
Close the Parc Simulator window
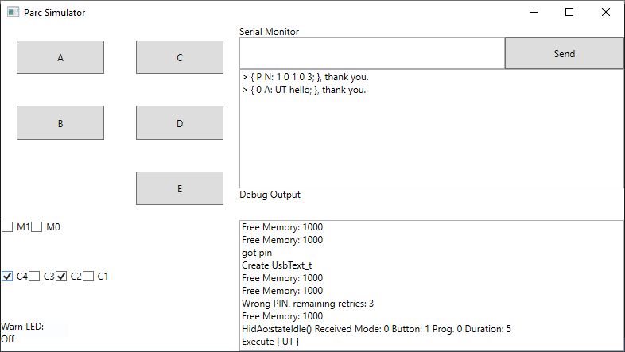pyautogui.click(x=605, y=13)
